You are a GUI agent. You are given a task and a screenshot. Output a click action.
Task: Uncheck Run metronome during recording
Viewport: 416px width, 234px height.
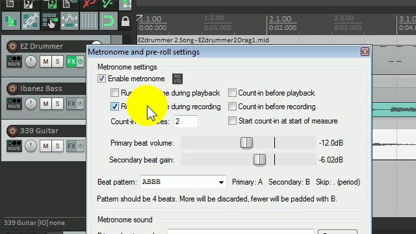point(114,107)
